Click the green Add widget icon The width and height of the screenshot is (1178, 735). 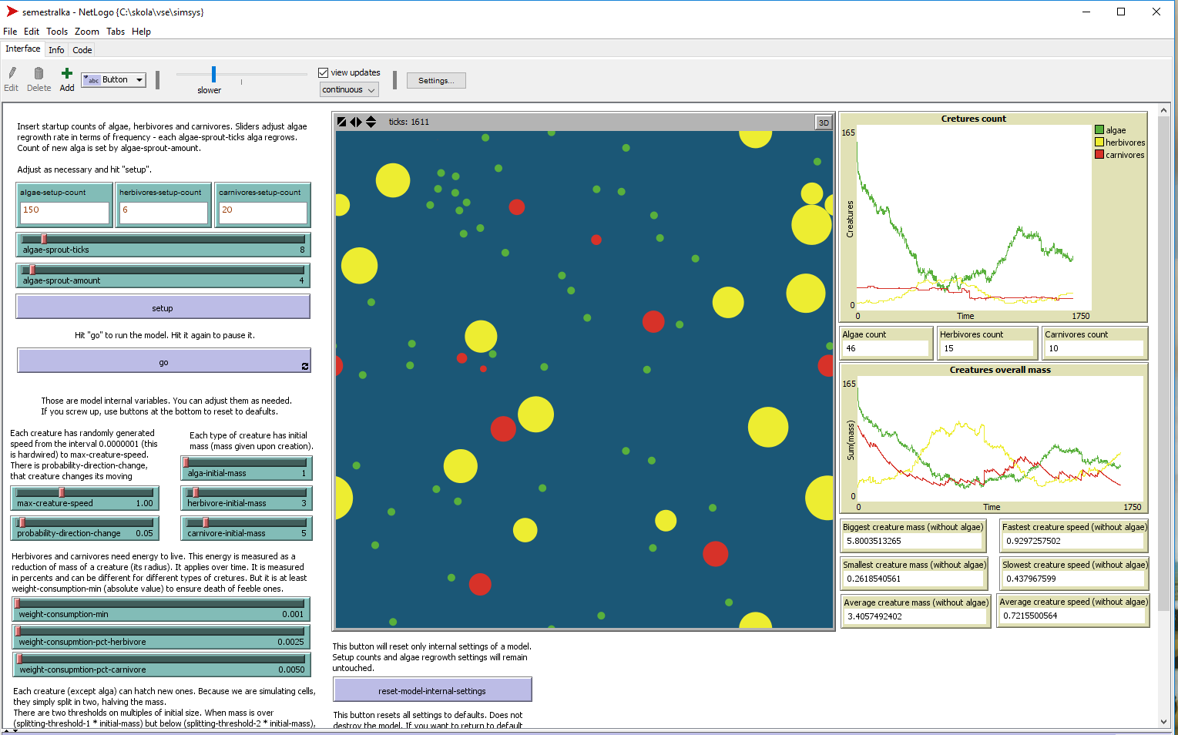(x=66, y=75)
